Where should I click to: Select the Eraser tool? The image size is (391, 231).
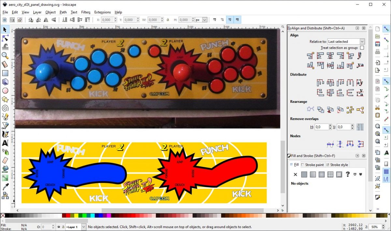tap(5, 160)
